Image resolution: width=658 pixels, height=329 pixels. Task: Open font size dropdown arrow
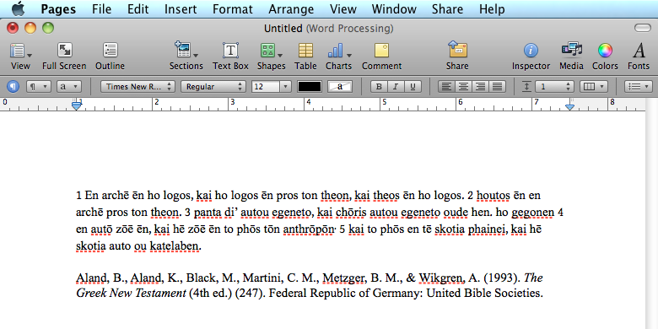[285, 86]
